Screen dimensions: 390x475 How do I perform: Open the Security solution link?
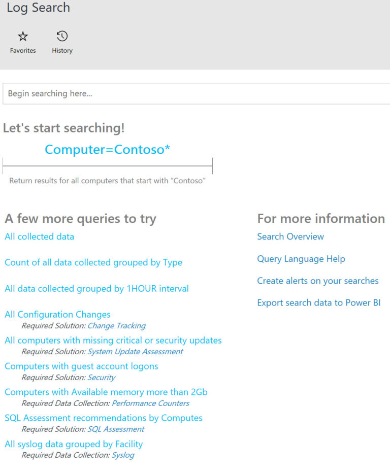tap(101, 378)
